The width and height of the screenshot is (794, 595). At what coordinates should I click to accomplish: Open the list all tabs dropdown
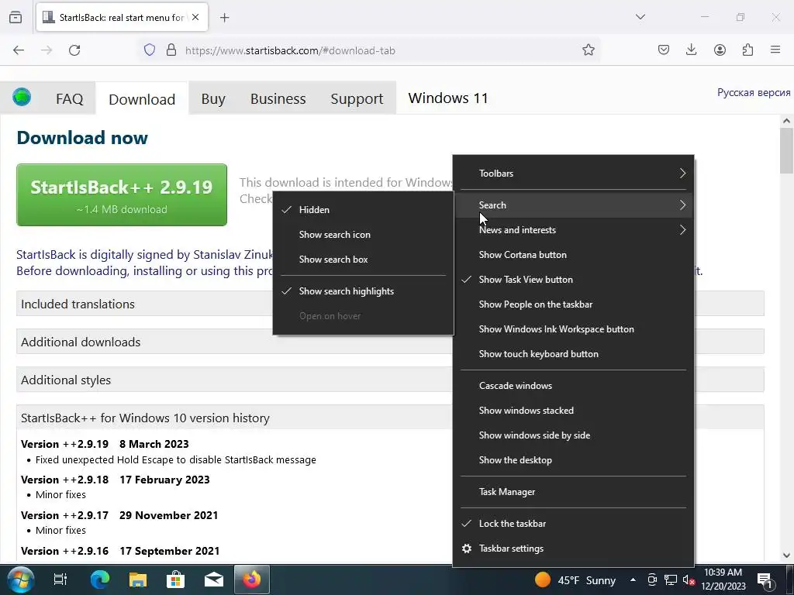coord(640,17)
